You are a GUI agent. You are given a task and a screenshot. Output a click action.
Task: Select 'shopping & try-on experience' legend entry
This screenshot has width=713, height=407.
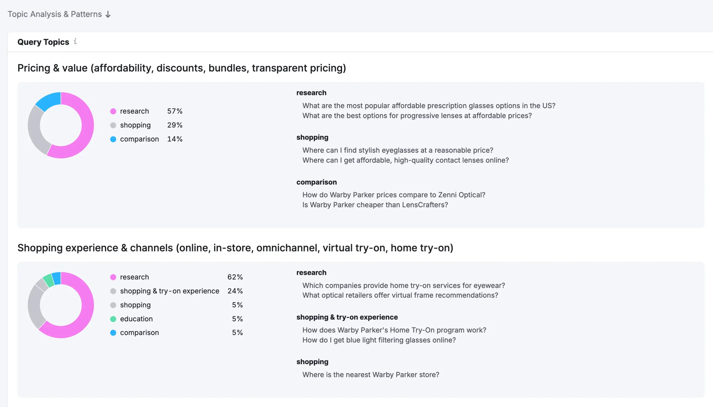(x=169, y=291)
